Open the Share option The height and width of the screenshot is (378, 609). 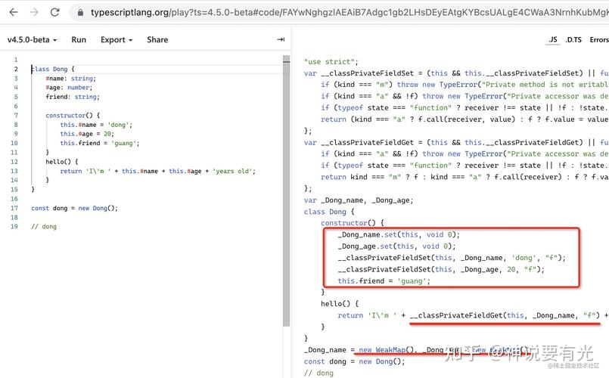point(157,39)
